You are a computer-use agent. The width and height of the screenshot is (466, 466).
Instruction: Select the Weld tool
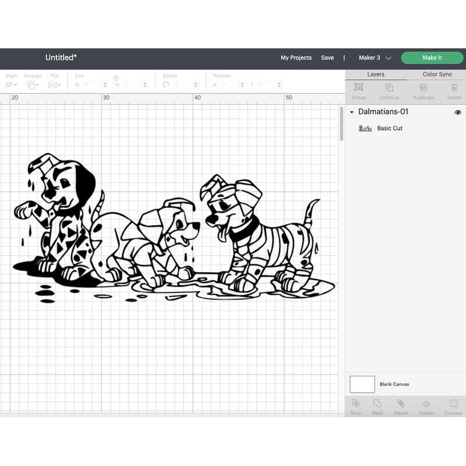click(x=377, y=406)
